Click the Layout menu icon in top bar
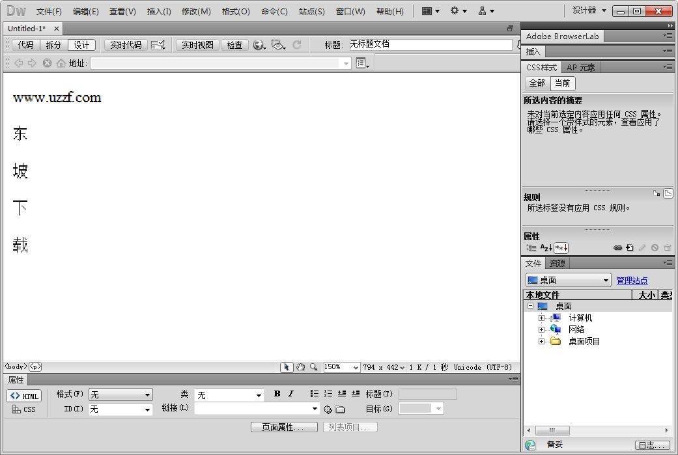Viewport: 678px width, 455px height. (x=431, y=11)
